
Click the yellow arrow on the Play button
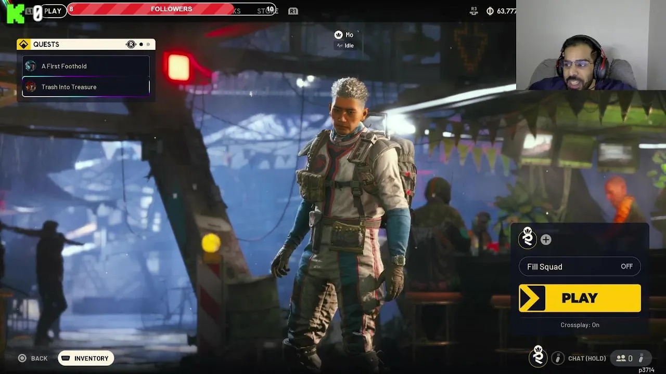click(x=532, y=298)
